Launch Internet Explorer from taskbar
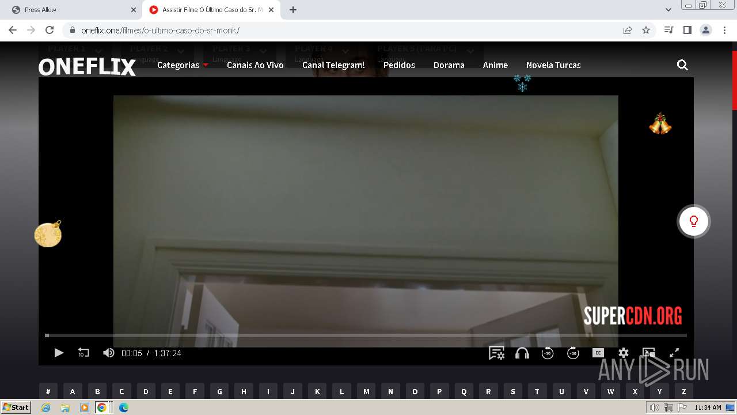Viewport: 737px width, 415px height. 46,408
